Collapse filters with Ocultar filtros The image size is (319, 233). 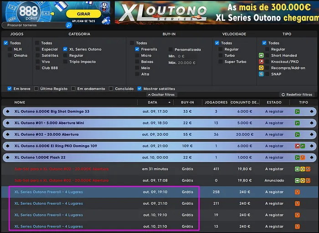click(x=161, y=95)
